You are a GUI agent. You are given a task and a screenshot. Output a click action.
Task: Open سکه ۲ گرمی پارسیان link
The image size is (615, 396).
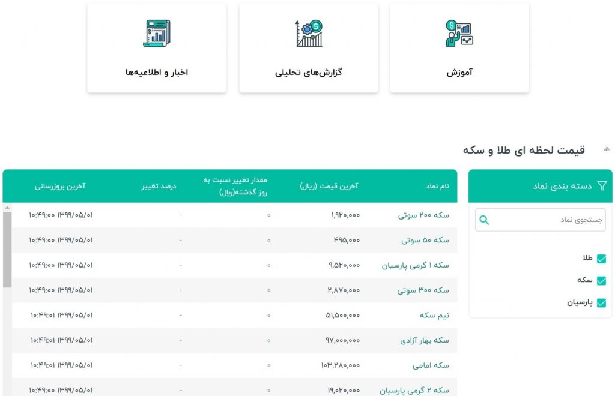click(x=414, y=391)
